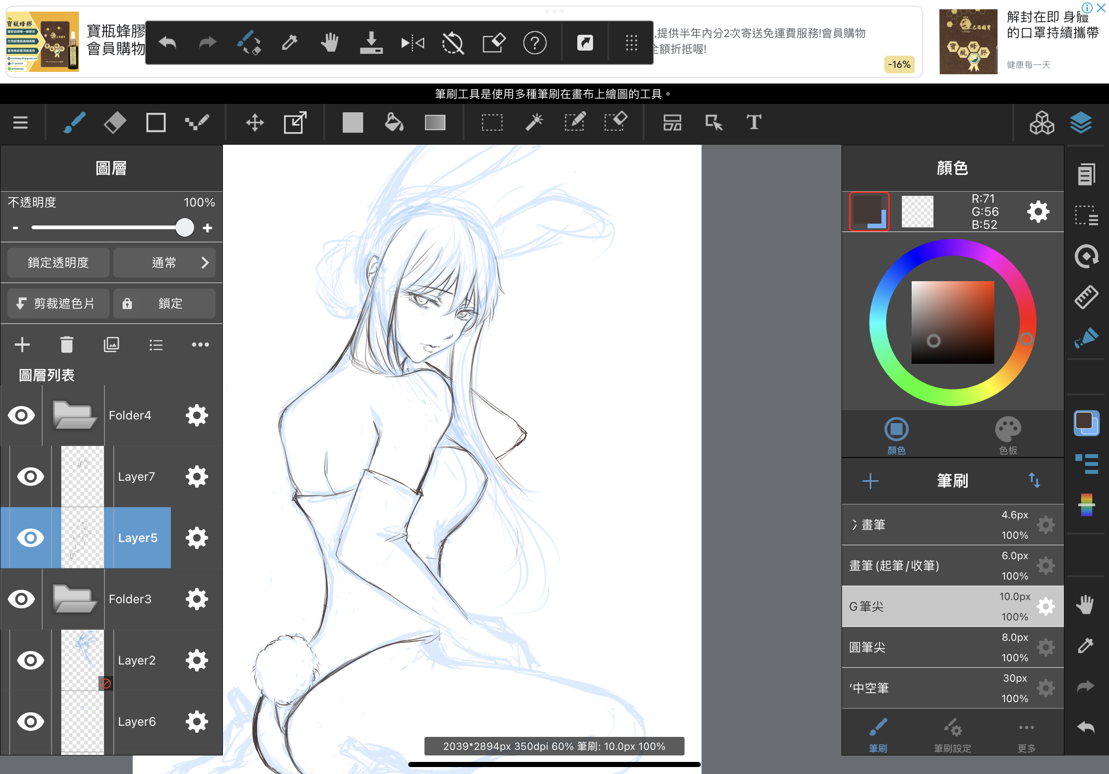Select the Hand pan tool in shortcut bar
The height and width of the screenshot is (774, 1109).
coord(330,43)
